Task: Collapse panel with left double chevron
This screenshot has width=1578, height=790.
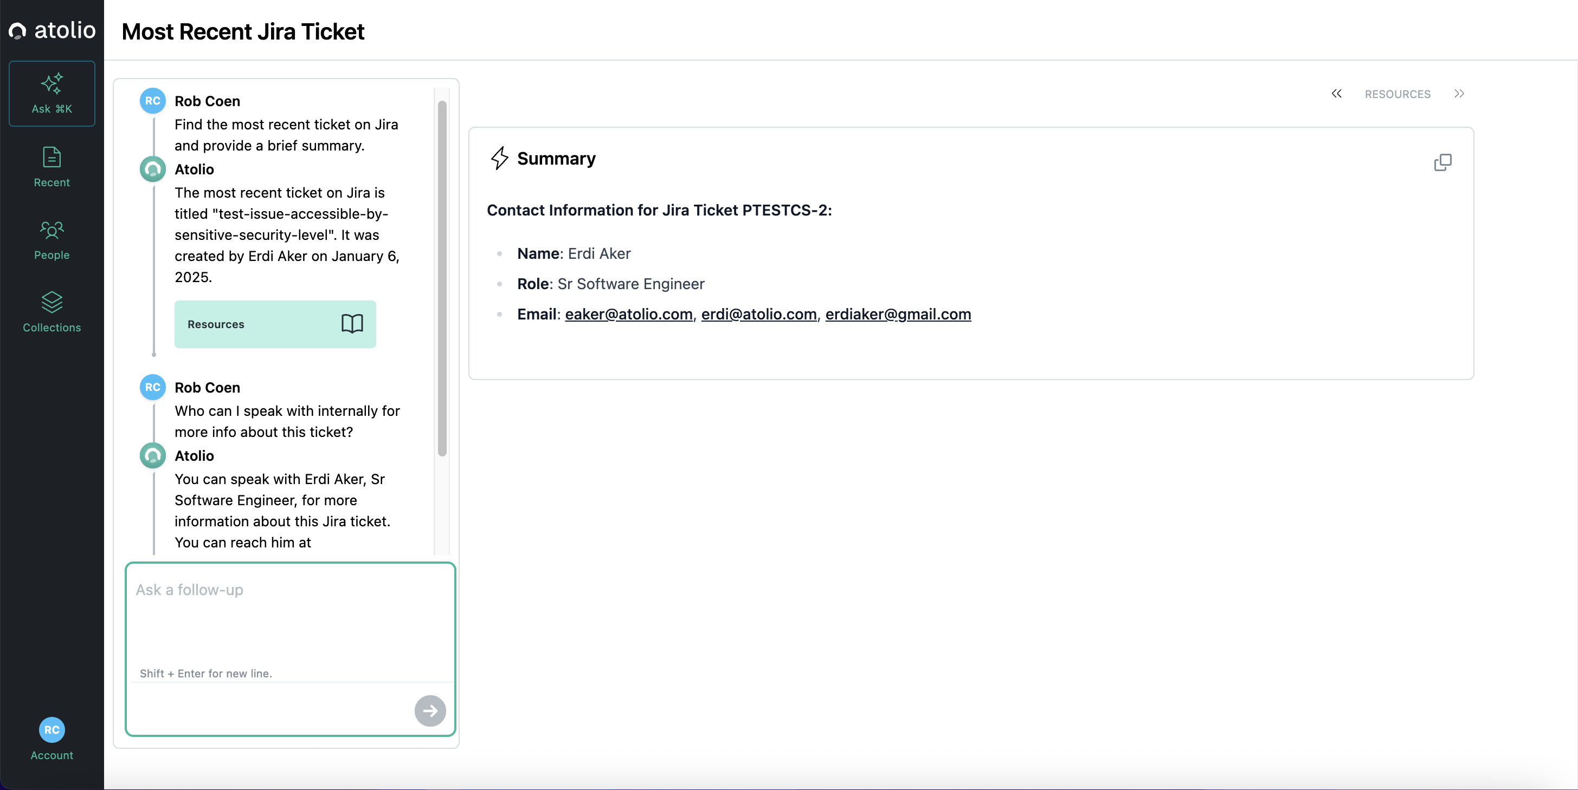Action: 1336,94
